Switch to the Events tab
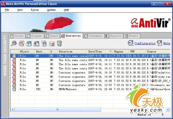 [132, 36]
